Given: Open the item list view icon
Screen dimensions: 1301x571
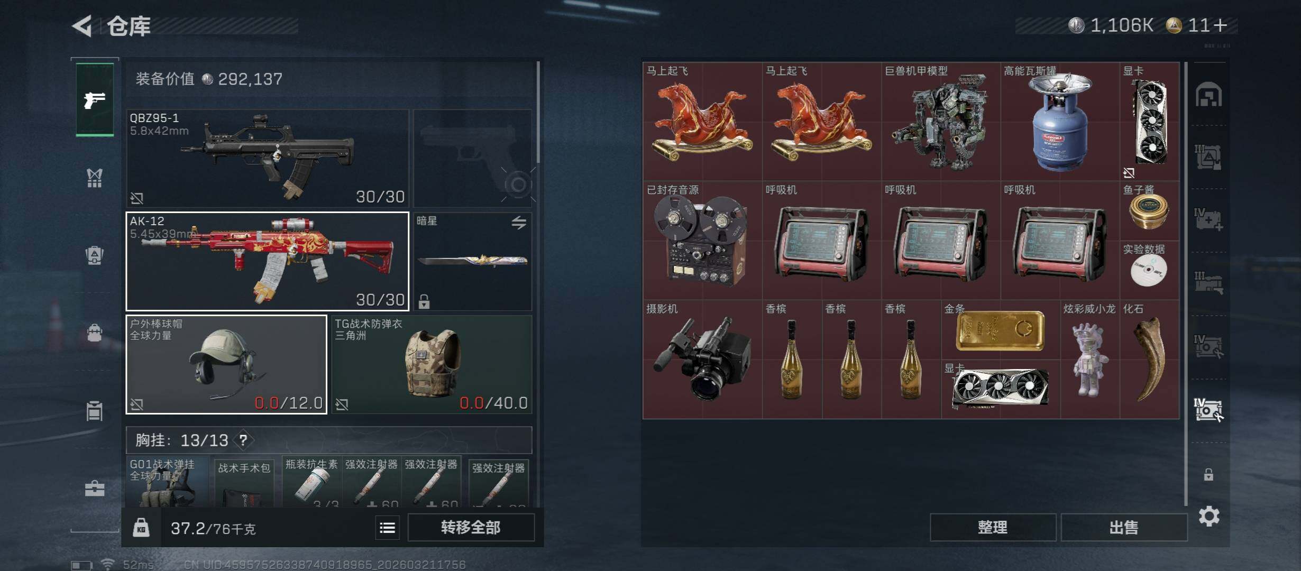Looking at the screenshot, I should point(387,528).
